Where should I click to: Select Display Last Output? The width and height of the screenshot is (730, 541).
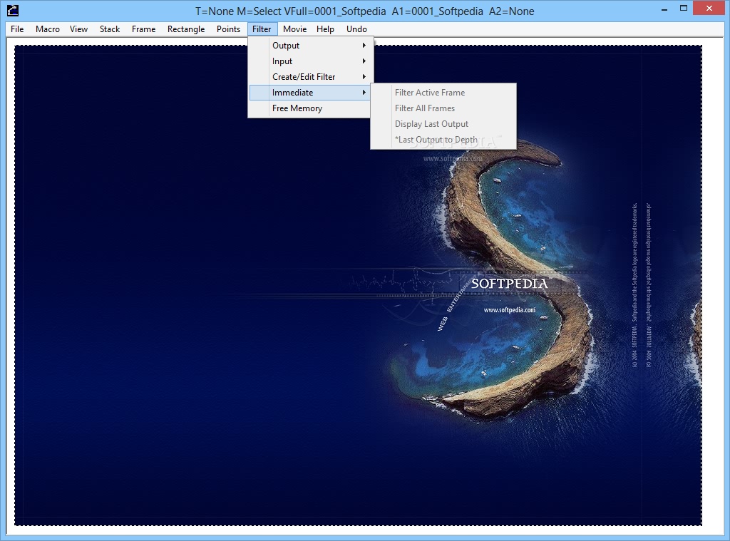[x=443, y=124]
